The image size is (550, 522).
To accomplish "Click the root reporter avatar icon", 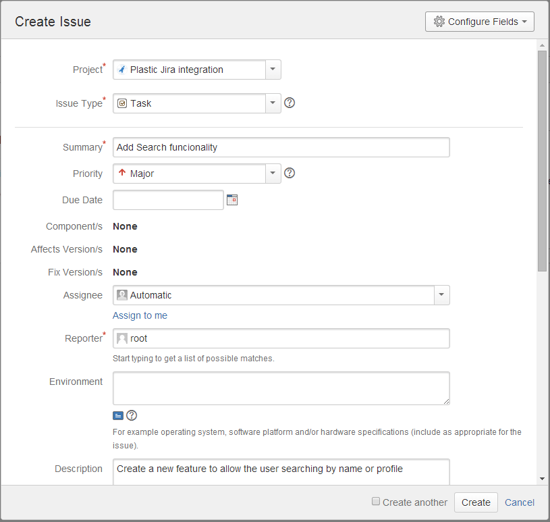I will pos(121,338).
